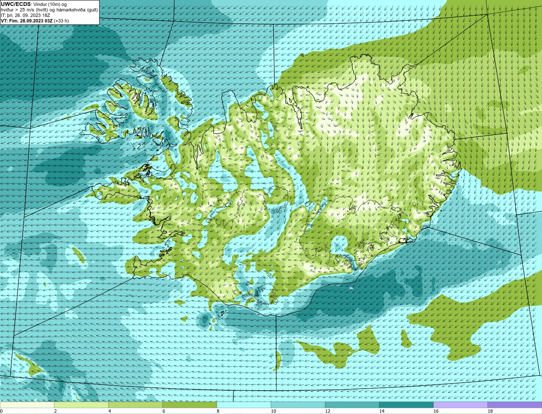Click the purple above-18 m/s legend swatch

click(x=515, y=405)
